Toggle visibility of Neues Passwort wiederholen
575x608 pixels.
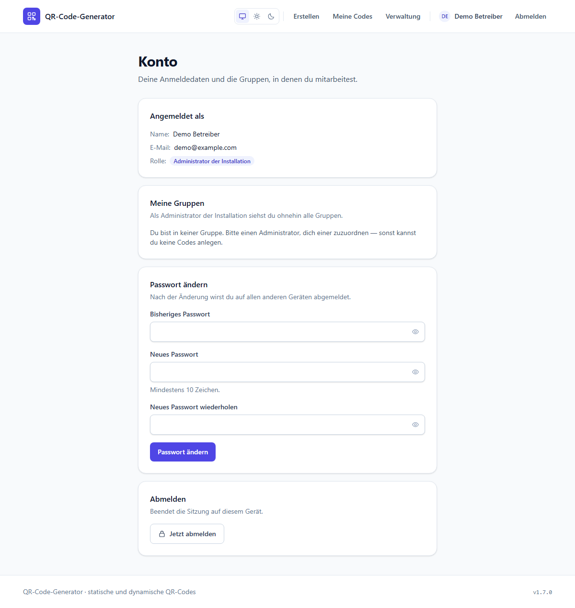coord(415,425)
